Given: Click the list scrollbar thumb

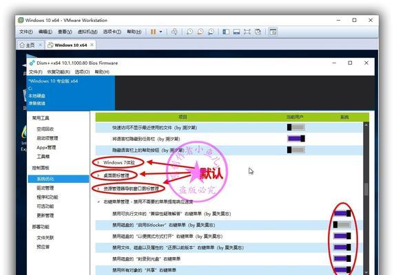Looking at the screenshot, I should click(366, 189).
